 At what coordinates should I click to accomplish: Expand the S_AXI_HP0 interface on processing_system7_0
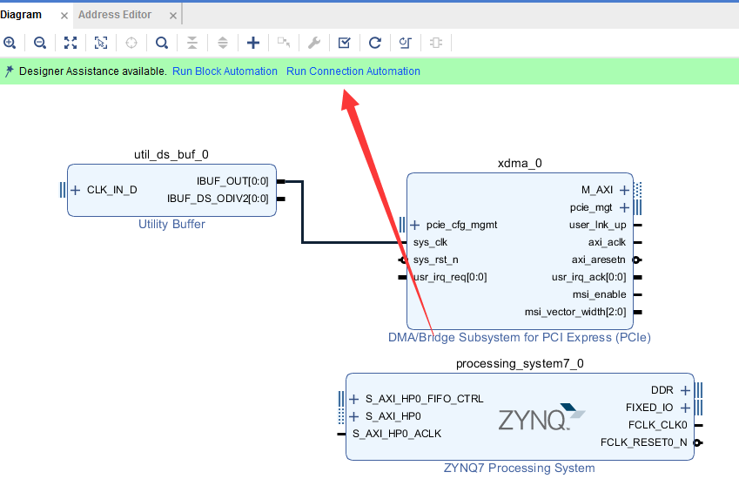354,417
